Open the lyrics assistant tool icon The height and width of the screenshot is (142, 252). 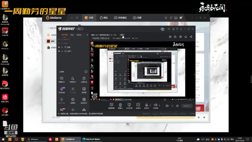84,101
